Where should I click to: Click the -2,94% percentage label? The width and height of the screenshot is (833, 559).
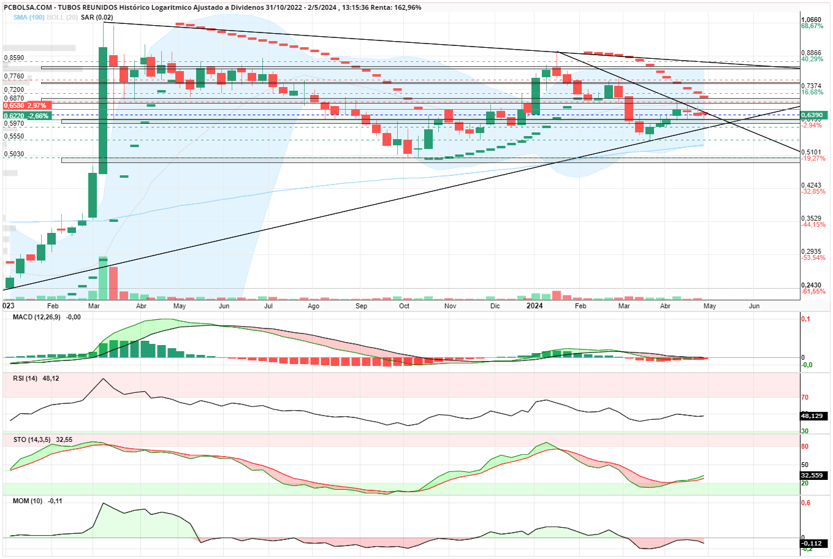(x=812, y=125)
